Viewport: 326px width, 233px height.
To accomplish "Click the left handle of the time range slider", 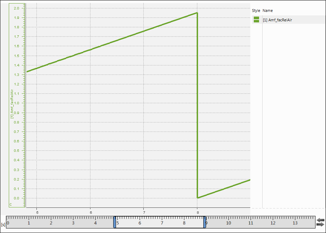I will click(115, 222).
